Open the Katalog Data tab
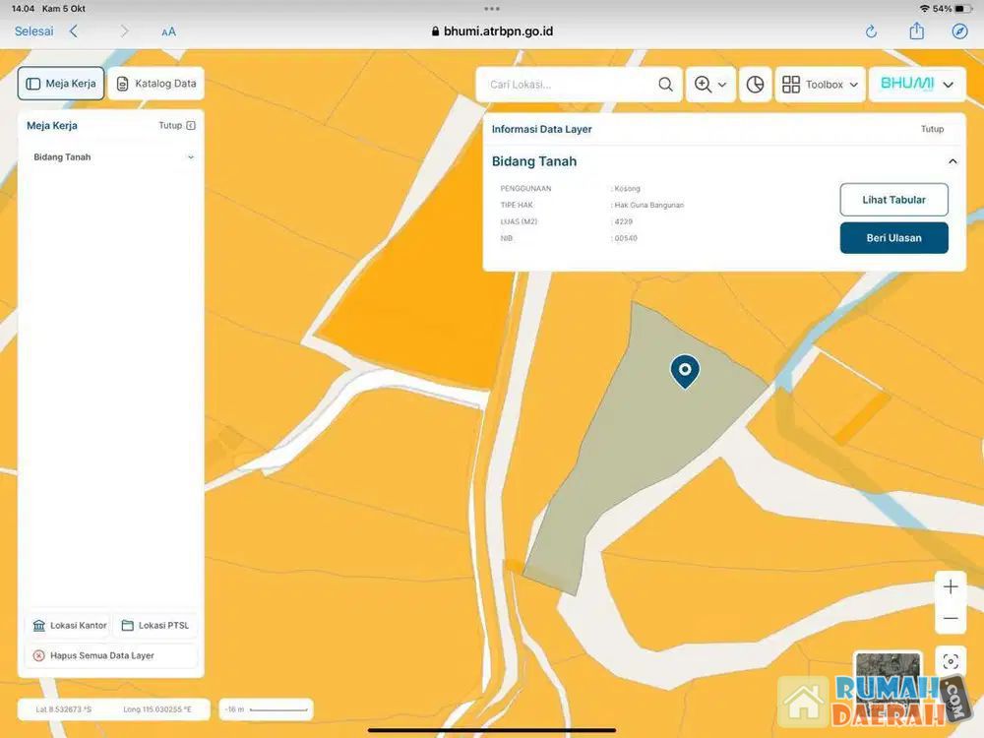984x738 pixels. point(155,84)
